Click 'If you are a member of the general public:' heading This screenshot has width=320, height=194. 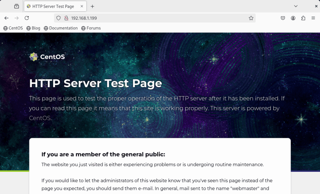tap(103, 154)
